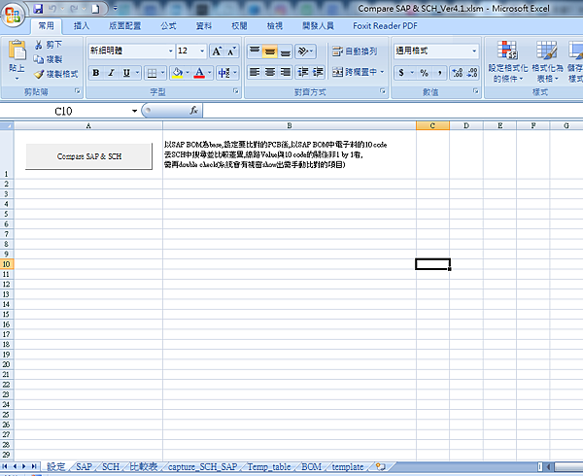583x476 pixels.
Task: Go to next sheet arrow
Action: 23,466
